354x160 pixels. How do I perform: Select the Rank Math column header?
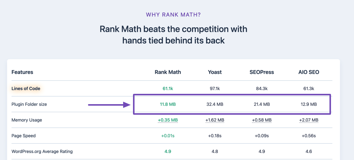(168, 72)
